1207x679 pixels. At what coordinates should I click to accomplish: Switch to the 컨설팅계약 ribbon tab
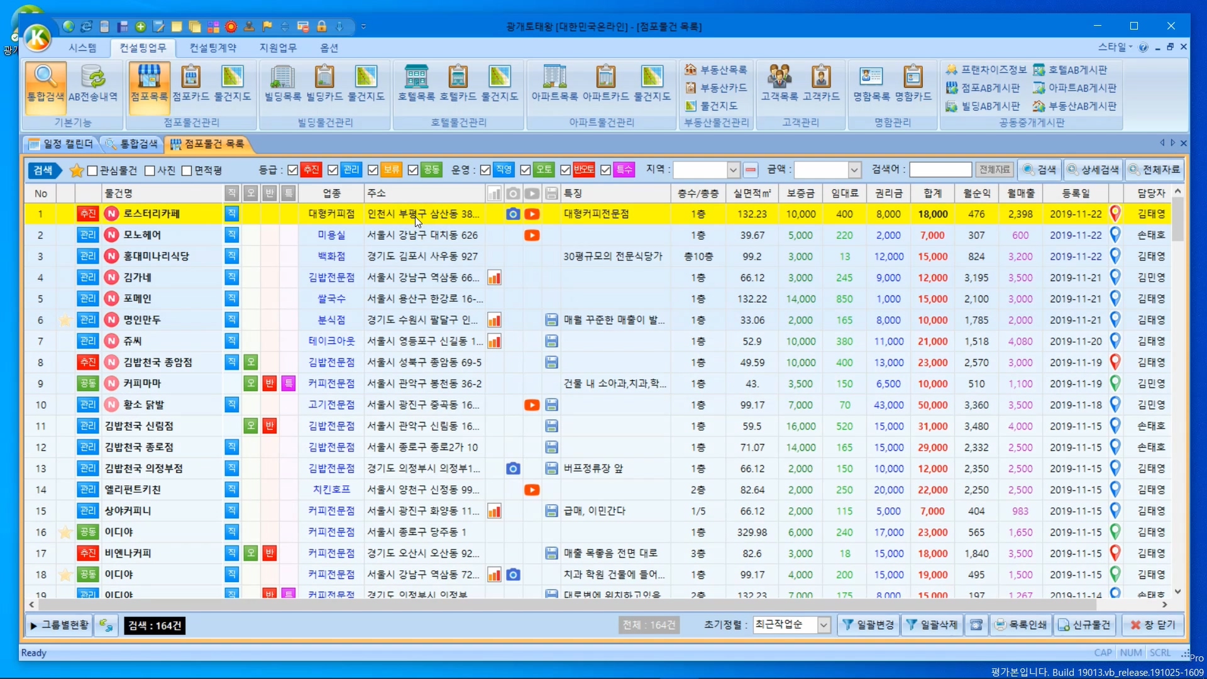pyautogui.click(x=212, y=48)
